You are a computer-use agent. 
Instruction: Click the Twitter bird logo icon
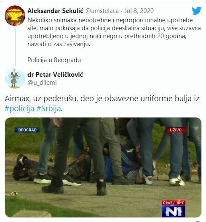tap(196, 10)
